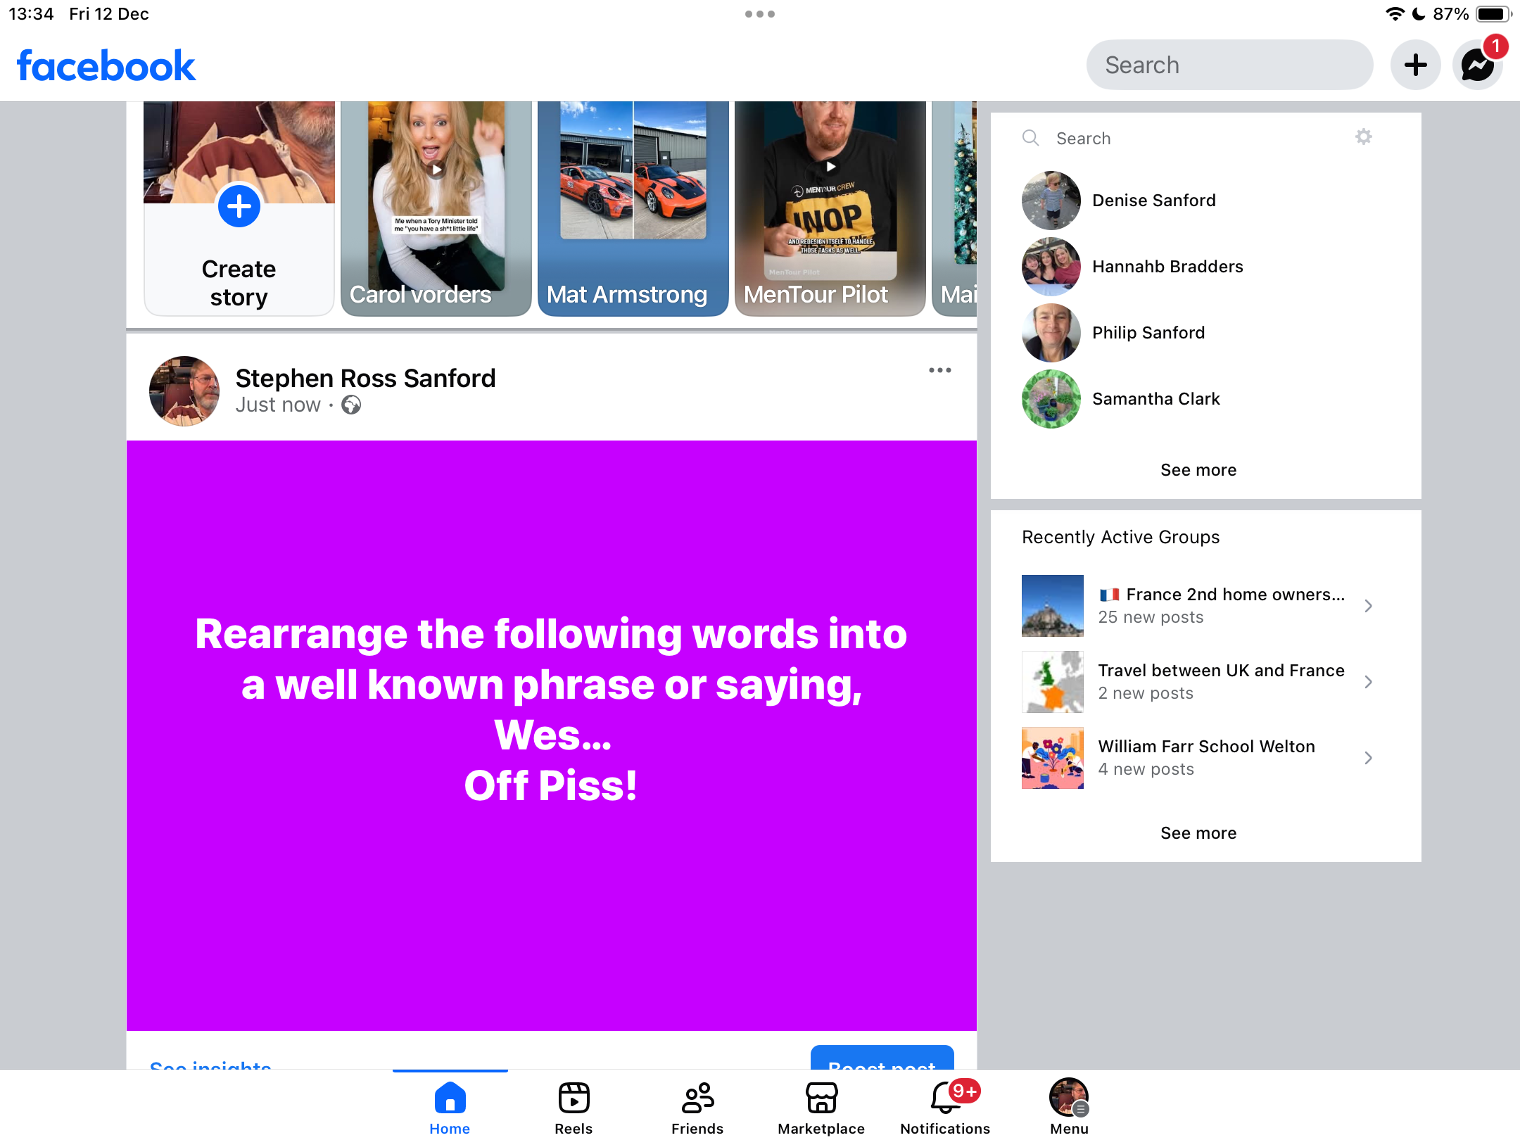Tap the blue Create story plus
This screenshot has height=1140, width=1520.
(x=239, y=207)
